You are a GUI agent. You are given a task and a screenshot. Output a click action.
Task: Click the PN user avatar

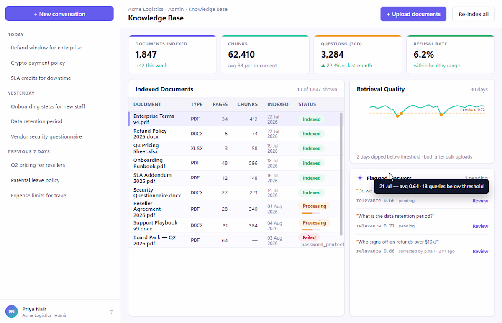(x=12, y=311)
